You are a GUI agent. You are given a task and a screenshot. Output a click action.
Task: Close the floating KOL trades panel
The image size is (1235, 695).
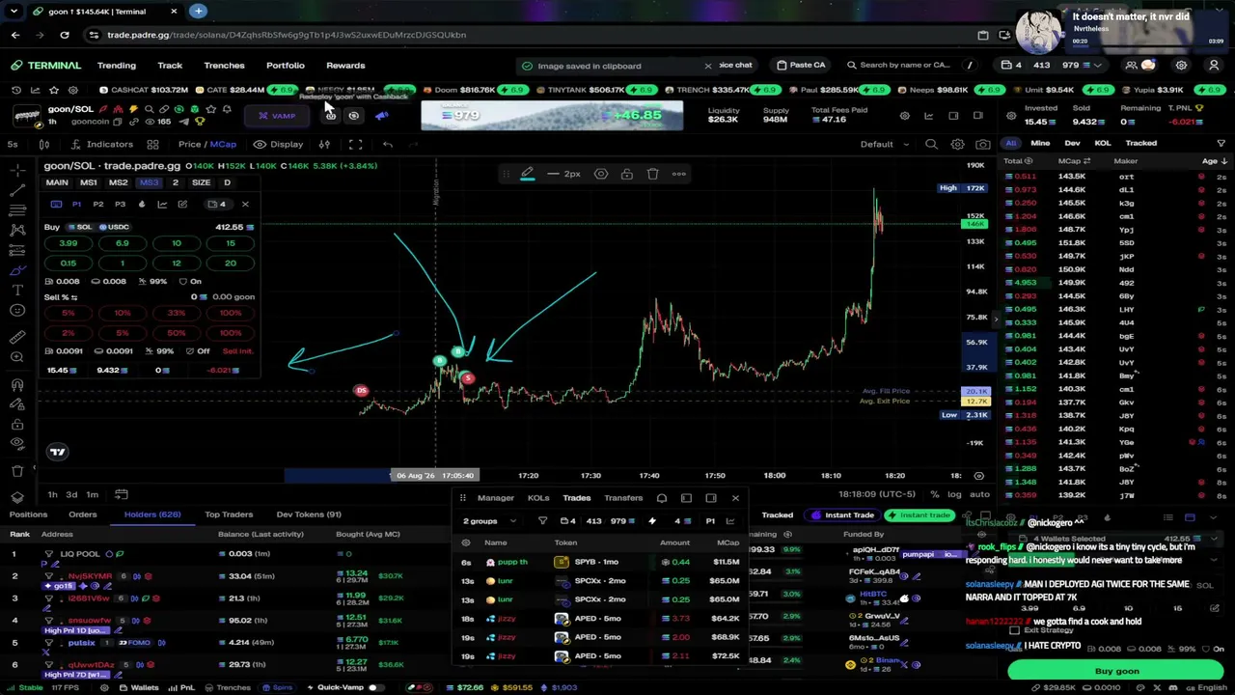[x=735, y=498]
